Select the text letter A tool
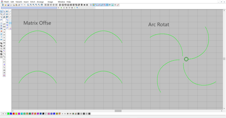The width and height of the screenshot is (226, 118). (4, 17)
